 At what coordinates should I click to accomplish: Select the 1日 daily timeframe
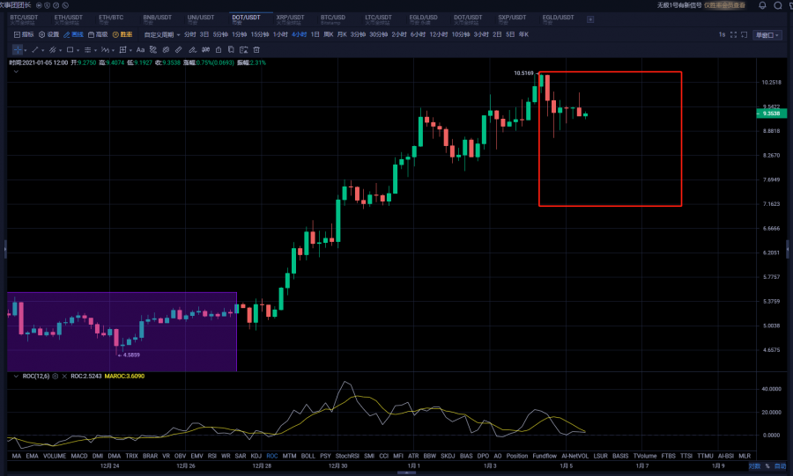[x=315, y=34]
